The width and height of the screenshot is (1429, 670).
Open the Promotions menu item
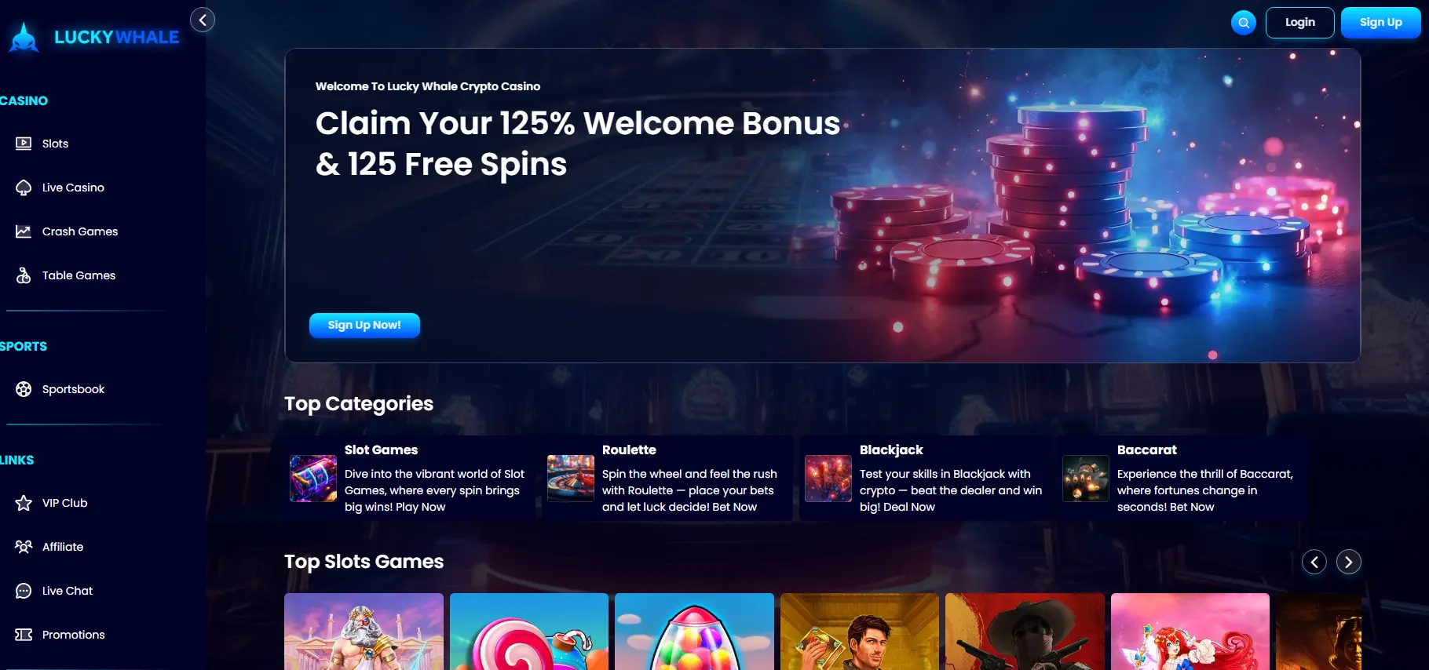[x=60, y=635]
